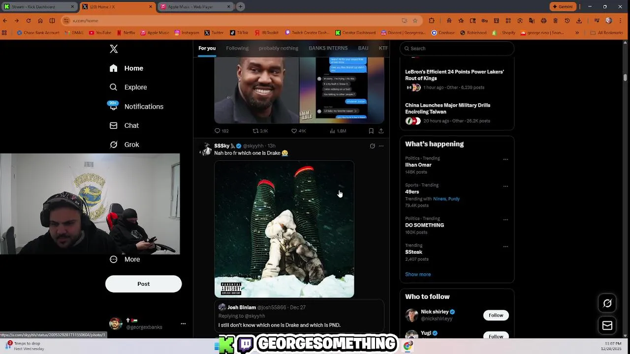Click the browser home icon
This screenshot has height=354, width=630.
point(40,21)
